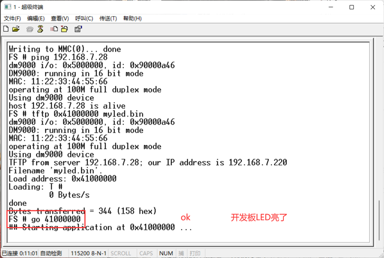The height and width of the screenshot is (258, 384).
Task: Click the line 'Writing to MMC(0)... done'
Action: tap(65, 49)
